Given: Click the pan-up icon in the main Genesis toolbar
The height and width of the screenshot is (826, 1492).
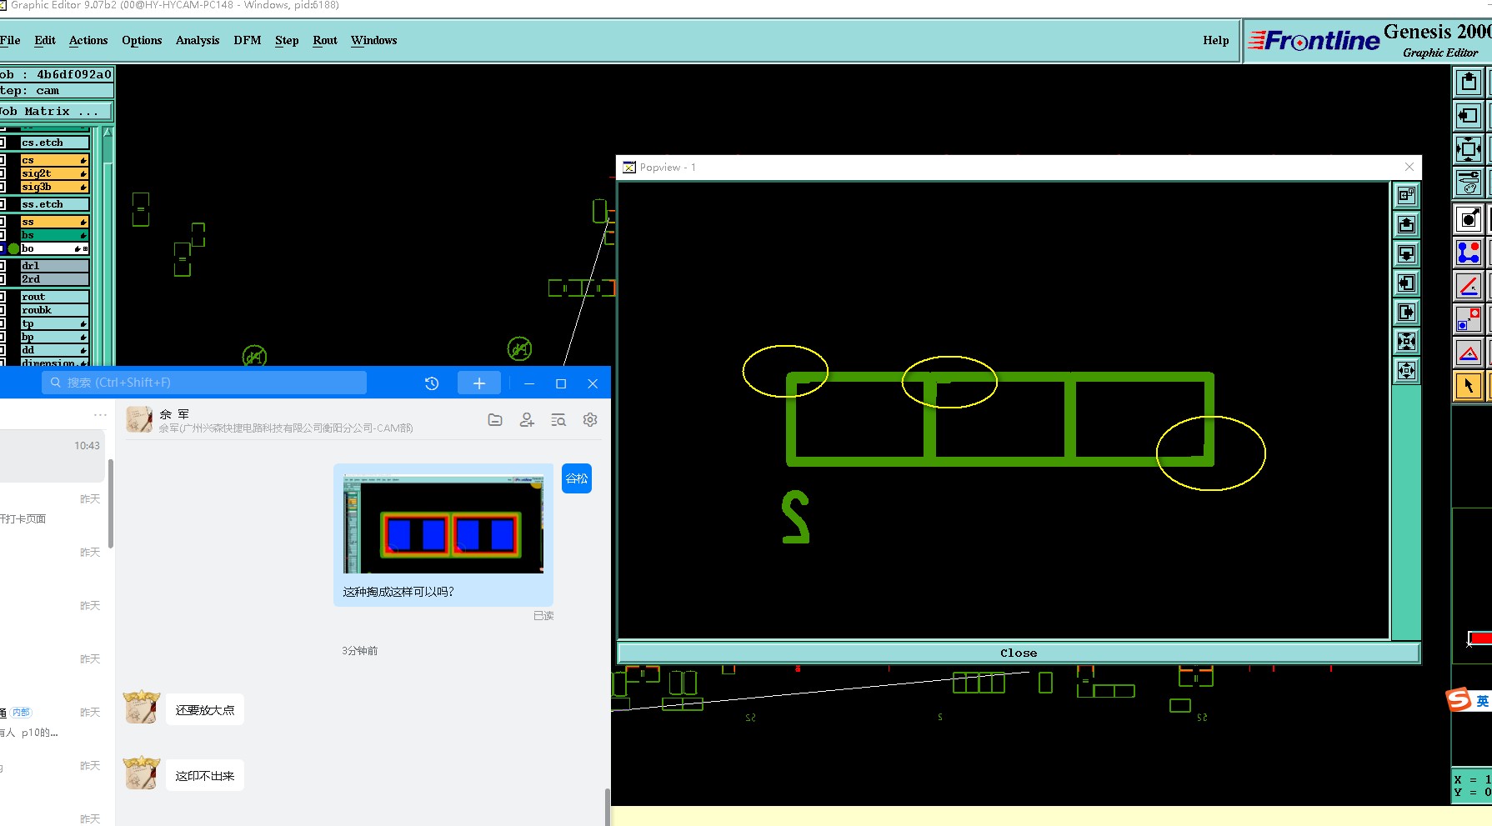Looking at the screenshot, I should coord(1469,82).
